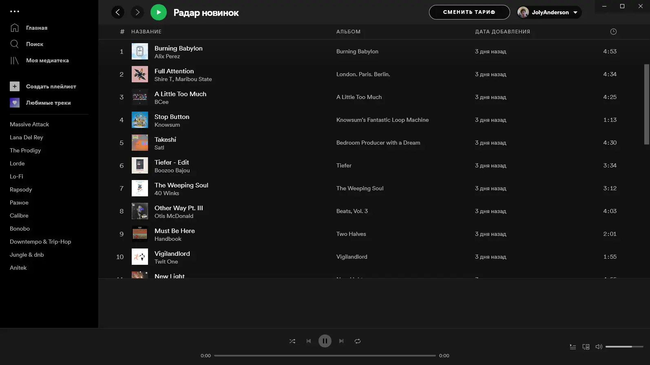Toggle shuffle playback
650x365 pixels.
[292, 341]
